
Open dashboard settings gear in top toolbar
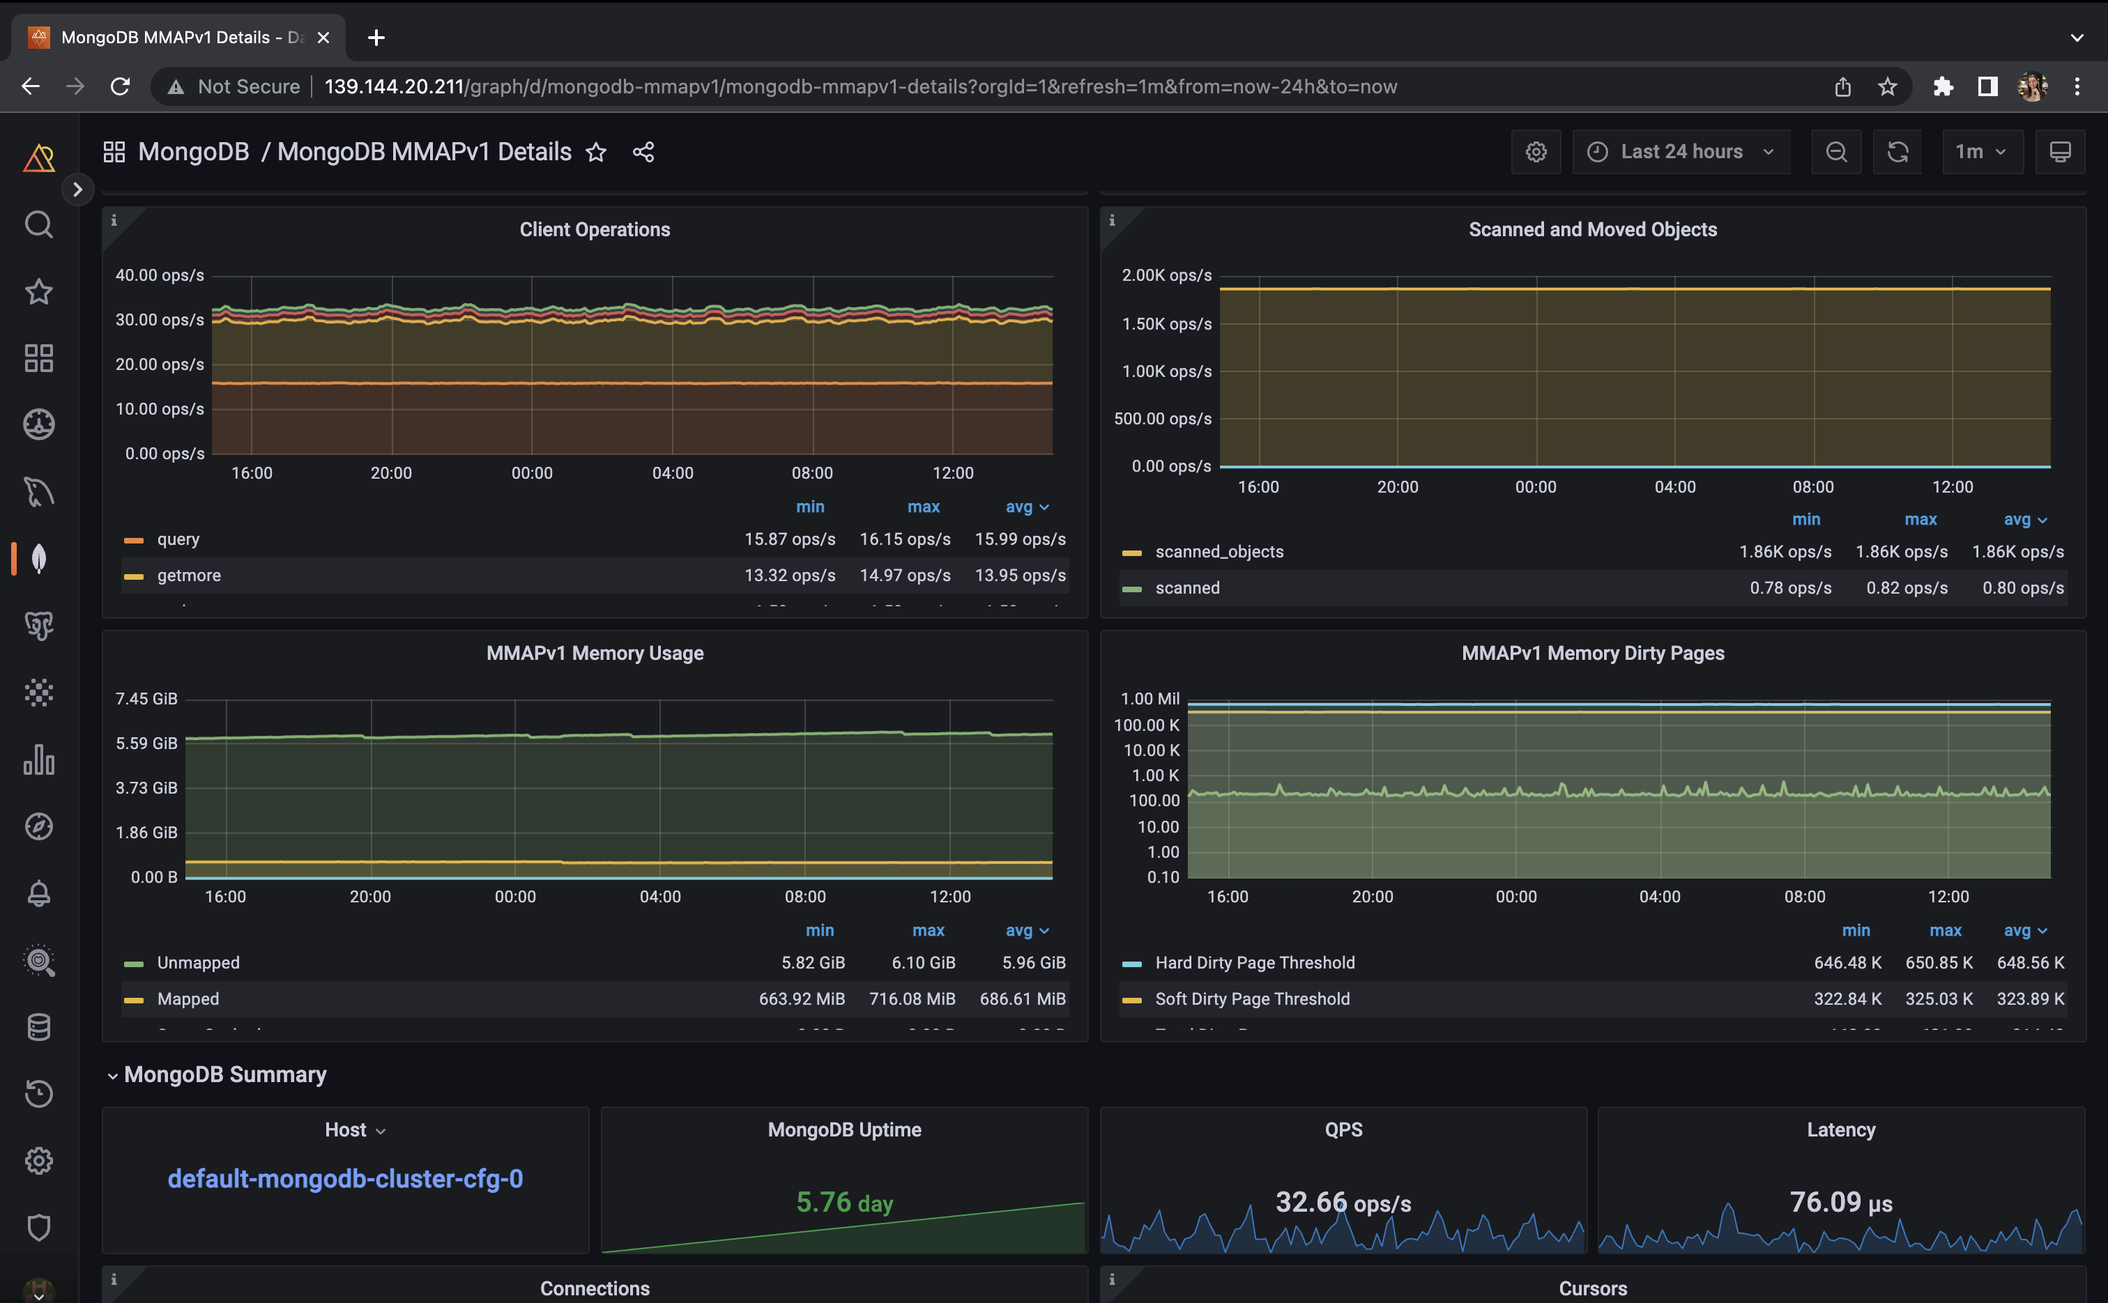point(1536,152)
